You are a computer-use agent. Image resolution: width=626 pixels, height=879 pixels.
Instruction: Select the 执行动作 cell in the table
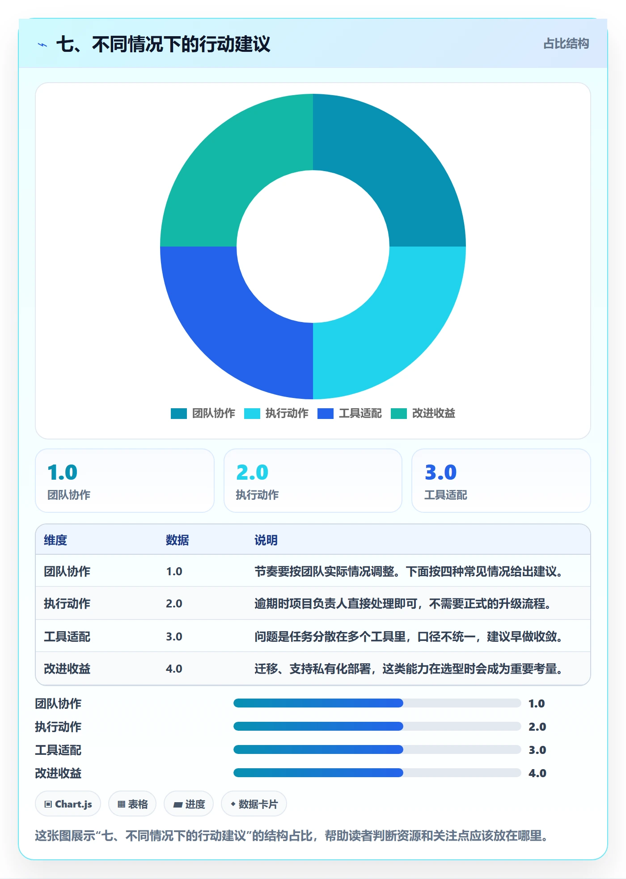pos(67,603)
